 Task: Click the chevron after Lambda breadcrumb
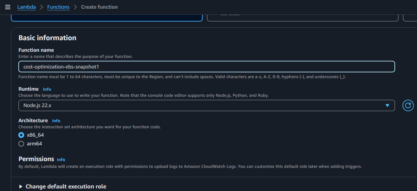point(42,7)
